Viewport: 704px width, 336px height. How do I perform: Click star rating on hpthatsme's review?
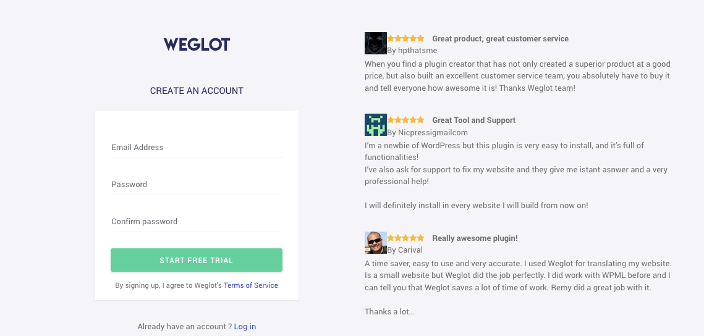pos(406,38)
